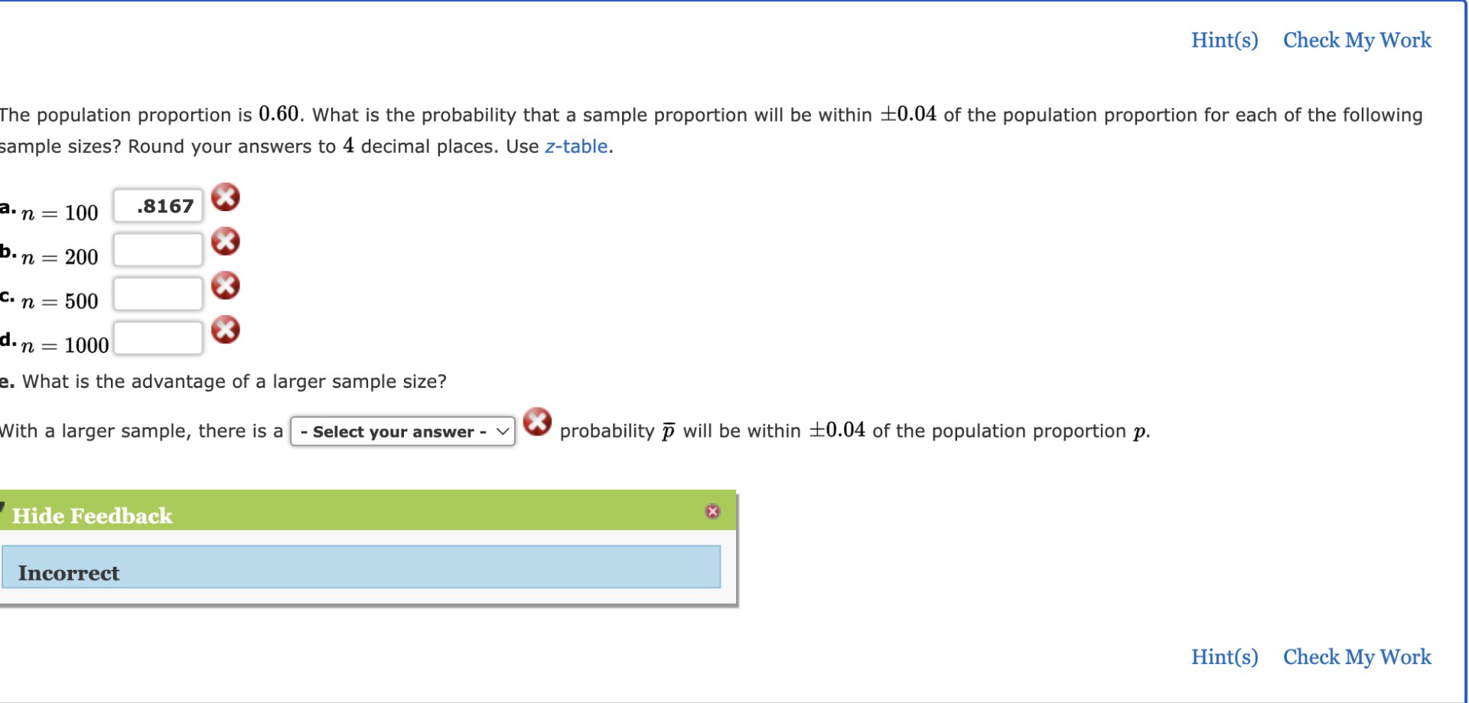Click the dropdown chevron next to Select your answer
This screenshot has width=1469, height=703.
pos(501,431)
